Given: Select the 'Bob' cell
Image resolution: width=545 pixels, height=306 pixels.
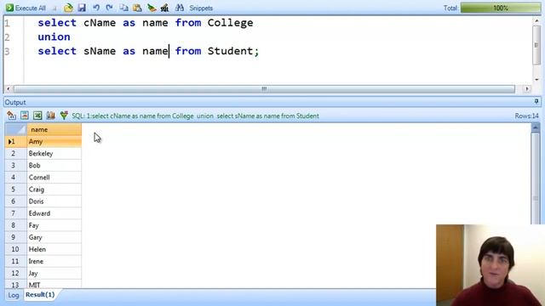Looking at the screenshot, I should 54,166.
